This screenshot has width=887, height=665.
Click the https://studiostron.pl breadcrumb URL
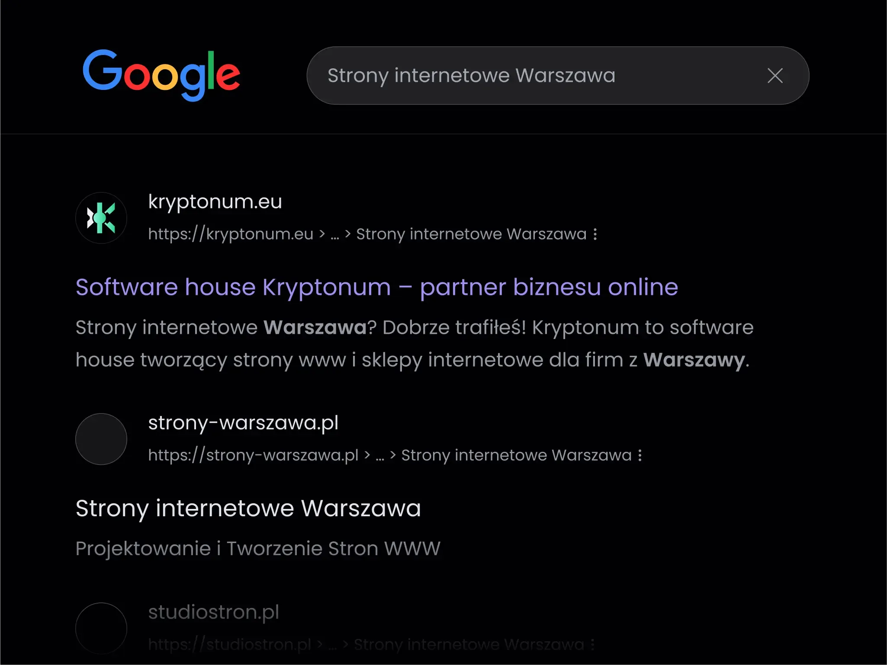tap(229, 645)
